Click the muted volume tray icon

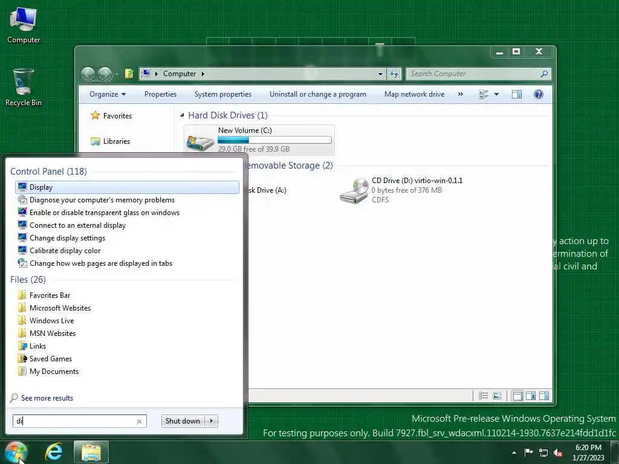point(558,453)
